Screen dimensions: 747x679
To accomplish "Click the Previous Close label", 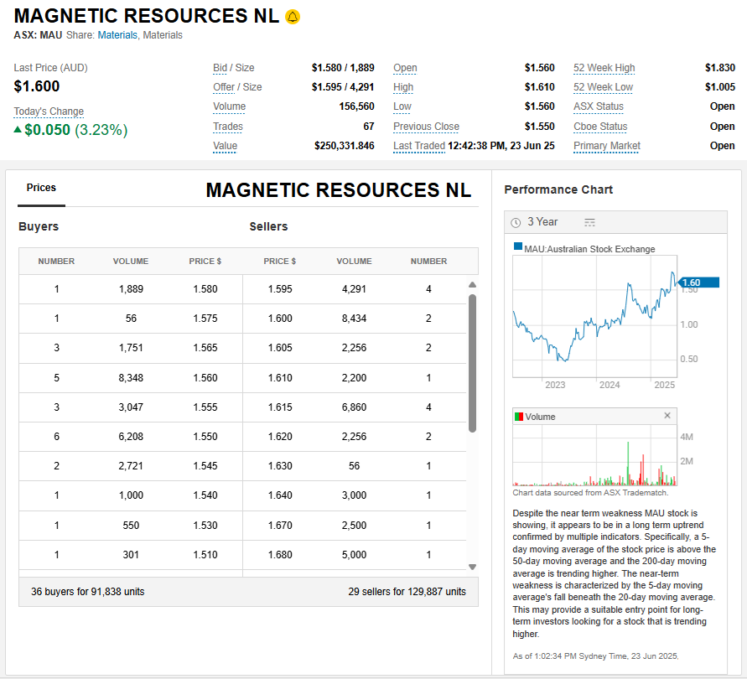I will 426,127.
